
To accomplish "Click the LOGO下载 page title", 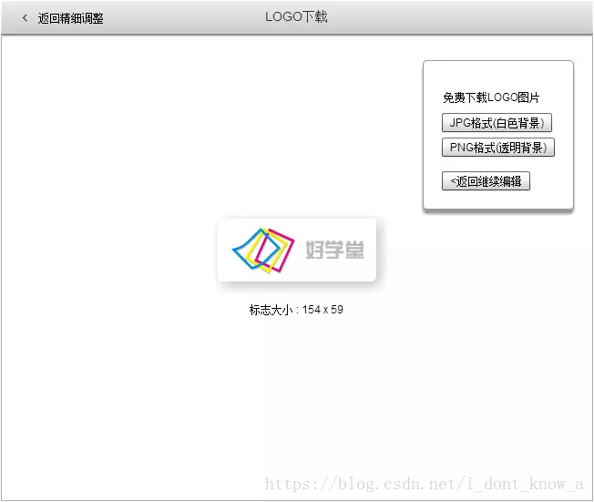I will pos(296,17).
